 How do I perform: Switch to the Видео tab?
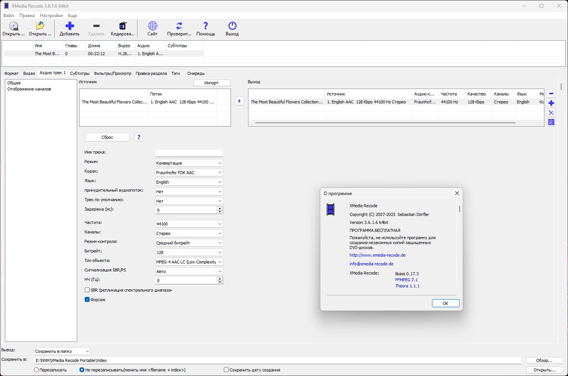point(29,73)
